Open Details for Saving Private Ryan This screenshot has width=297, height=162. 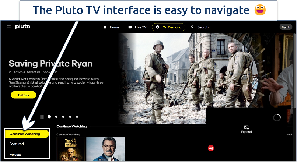coord(23,95)
